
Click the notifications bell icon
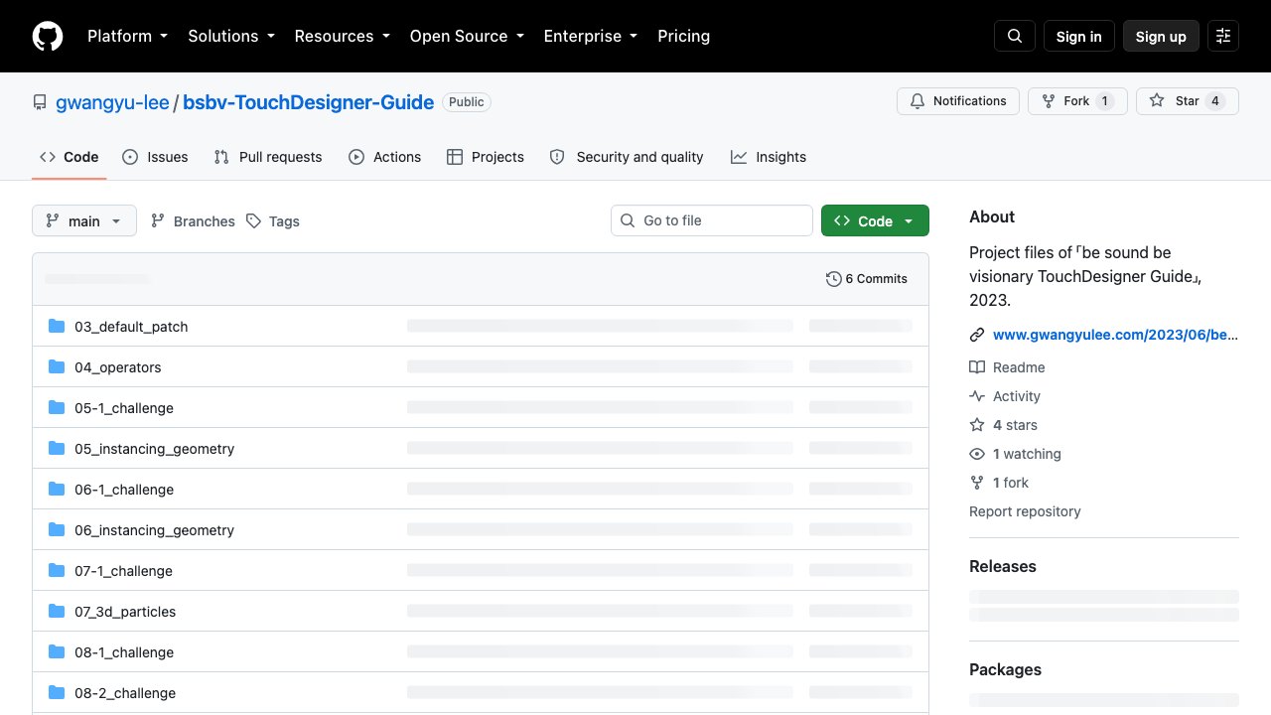pos(918,101)
